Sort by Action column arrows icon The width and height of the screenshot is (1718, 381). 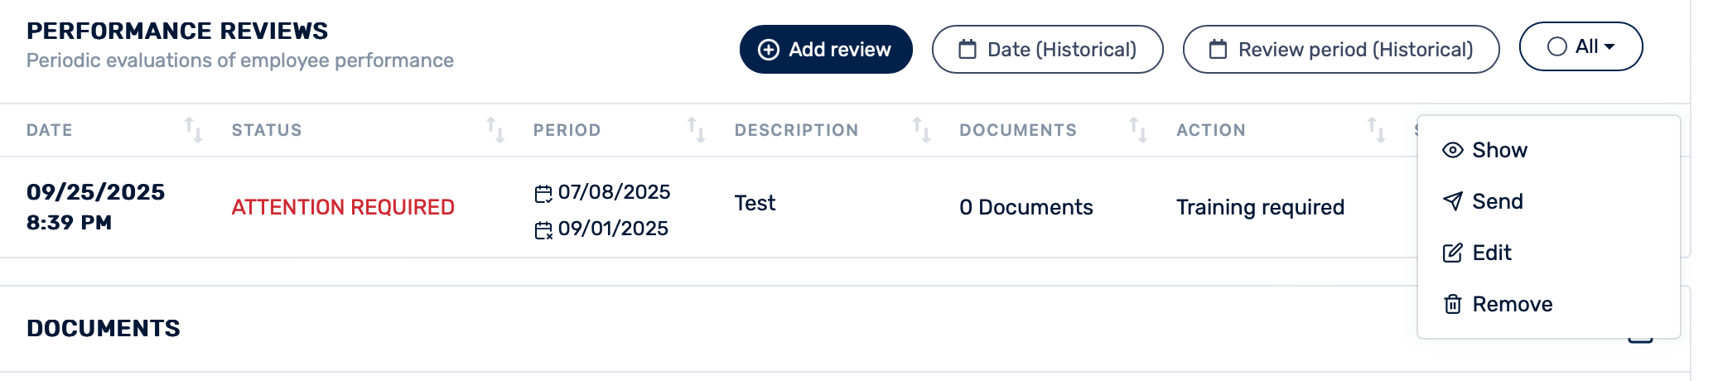(x=1376, y=130)
